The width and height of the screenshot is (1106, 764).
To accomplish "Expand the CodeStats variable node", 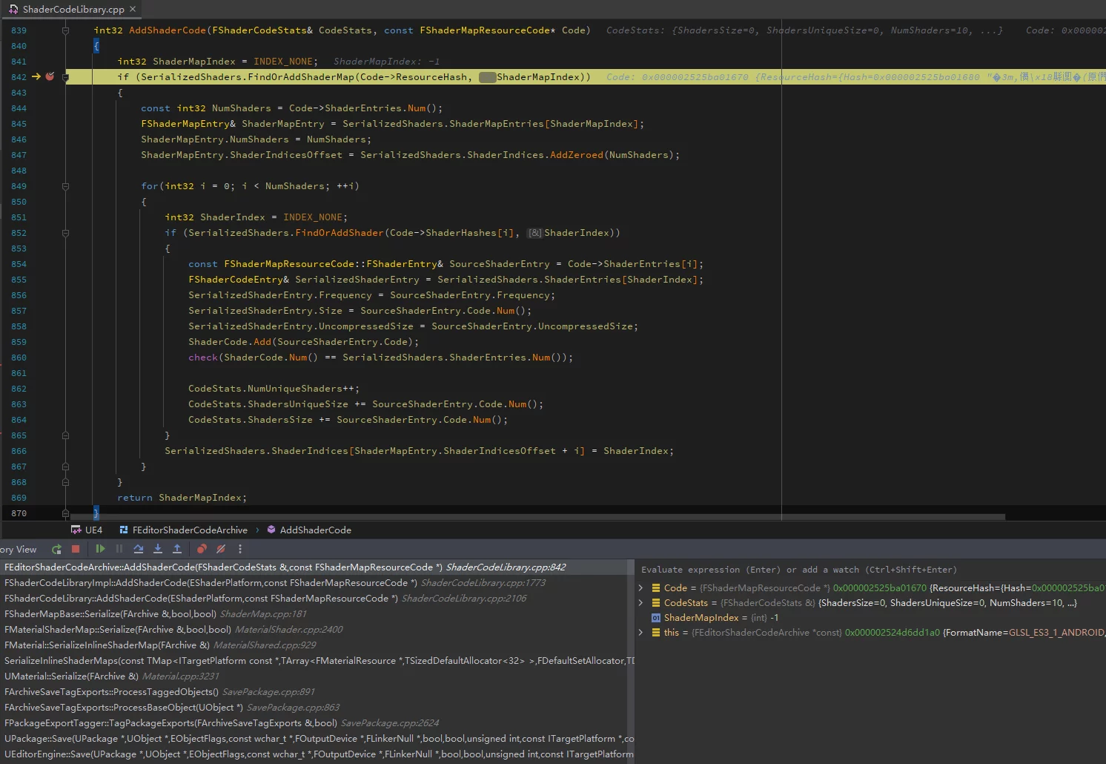I will (x=641, y=603).
